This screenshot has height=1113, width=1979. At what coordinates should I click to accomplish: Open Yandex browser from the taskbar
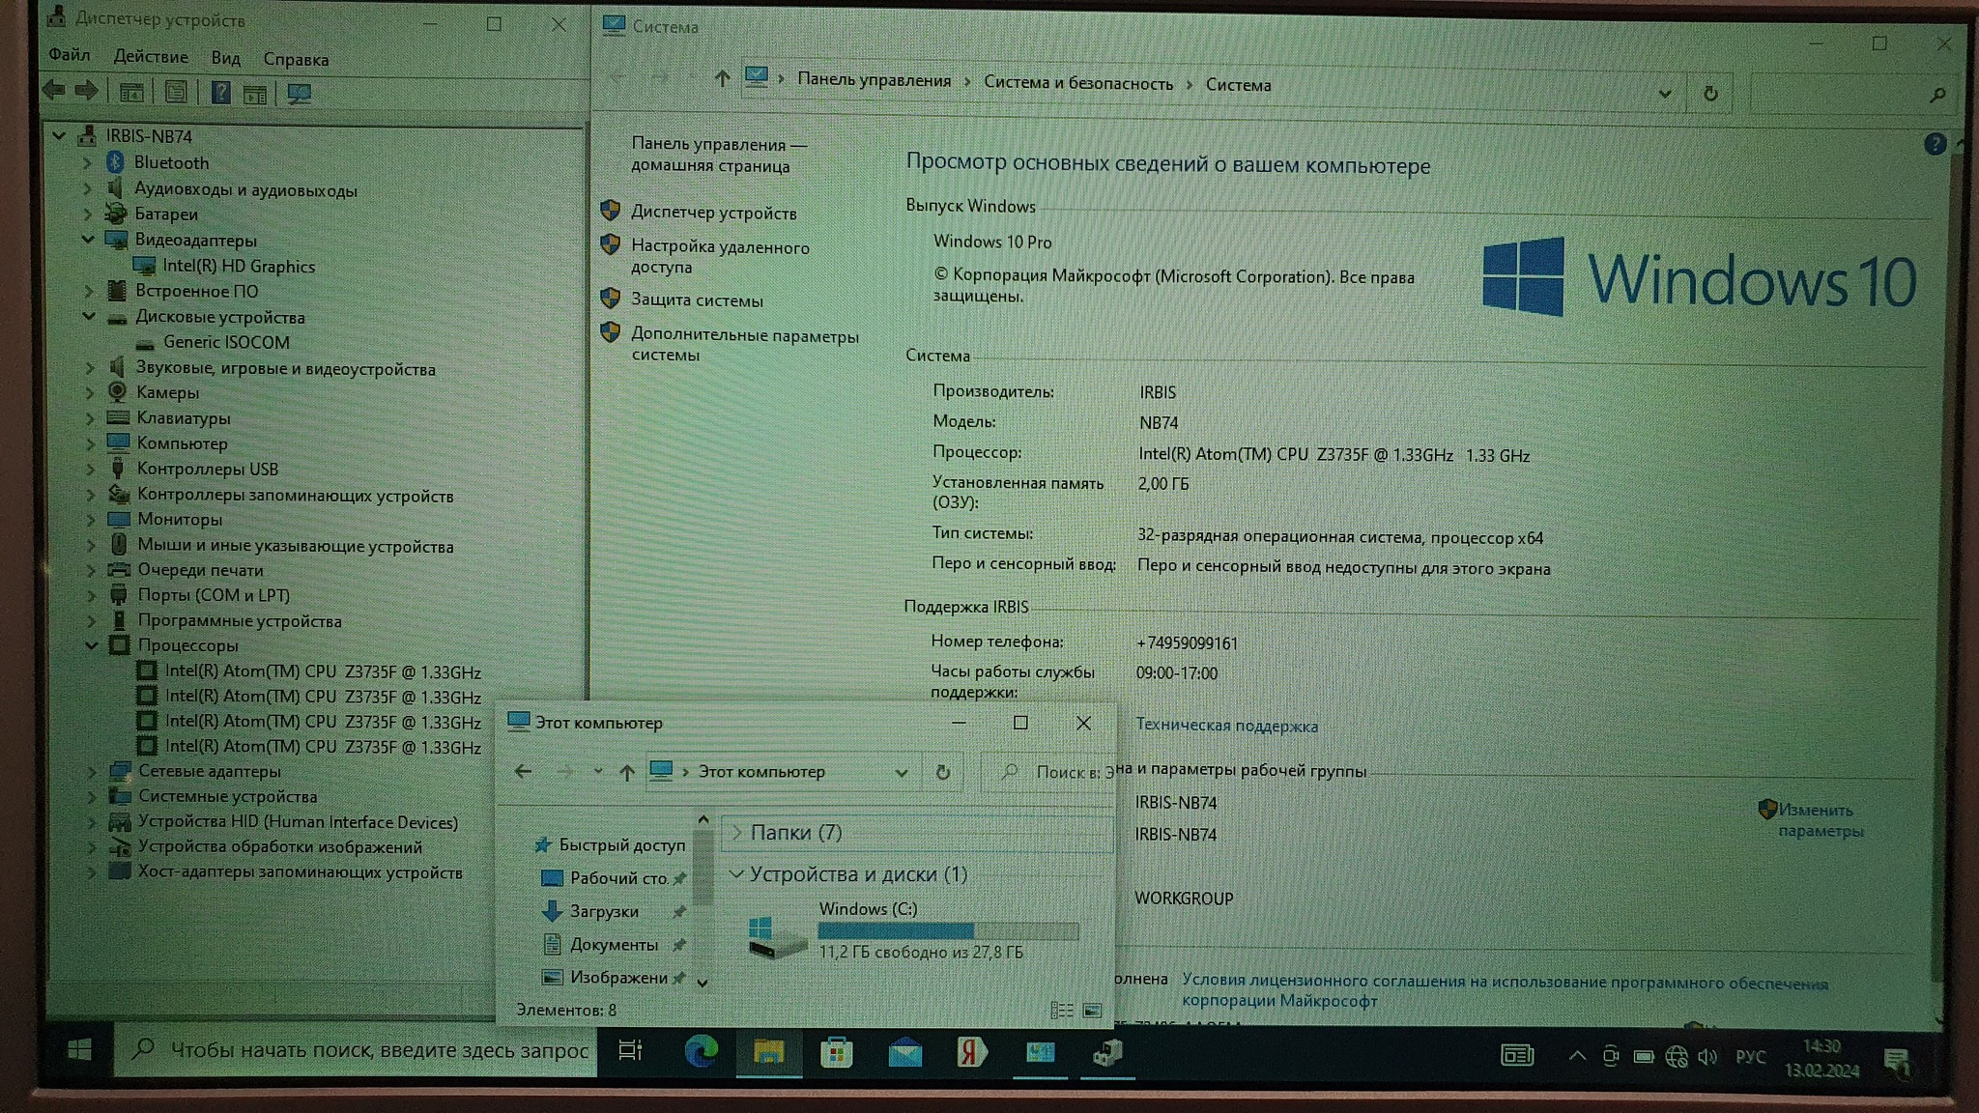pos(971,1052)
